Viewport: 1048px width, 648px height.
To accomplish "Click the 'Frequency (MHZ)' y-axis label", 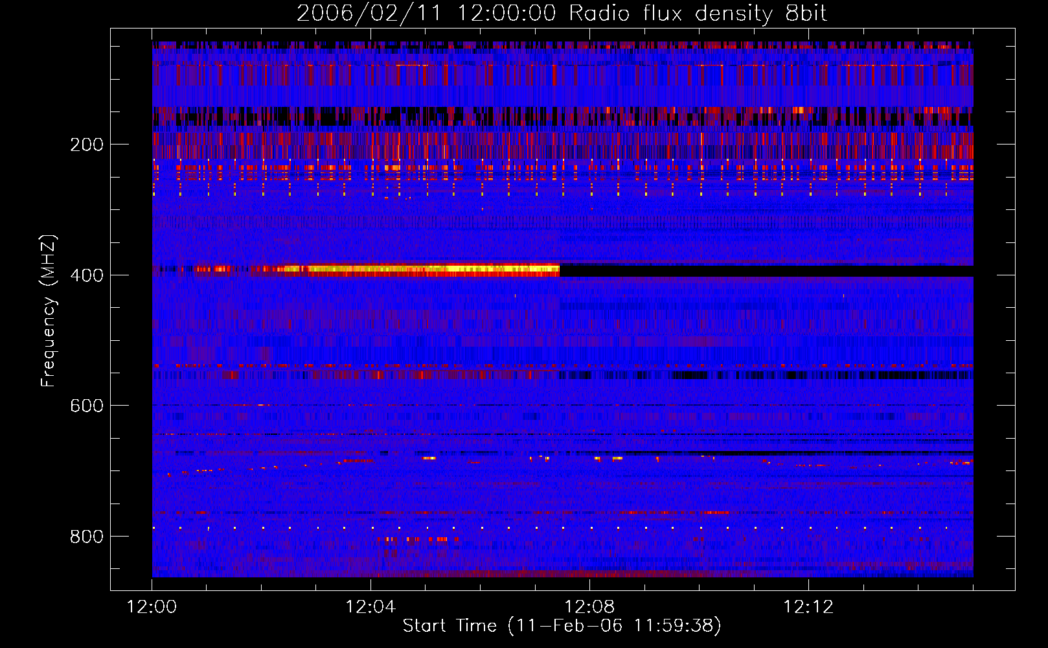I will point(49,311).
